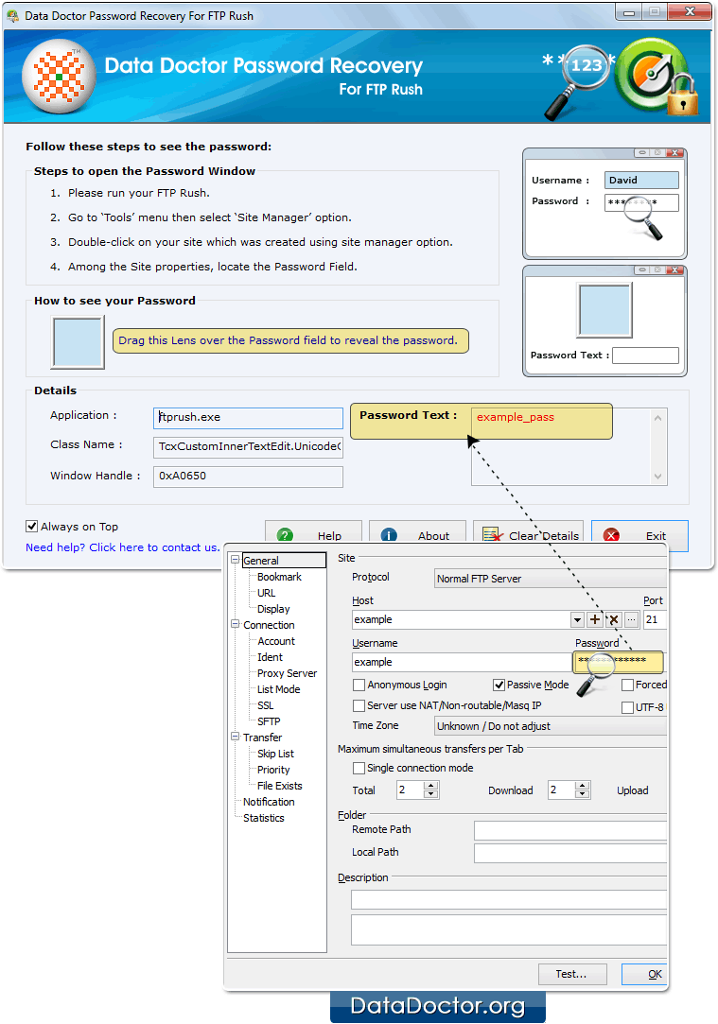
Task: Toggle the Always on Top checkbox
Action: [x=31, y=527]
